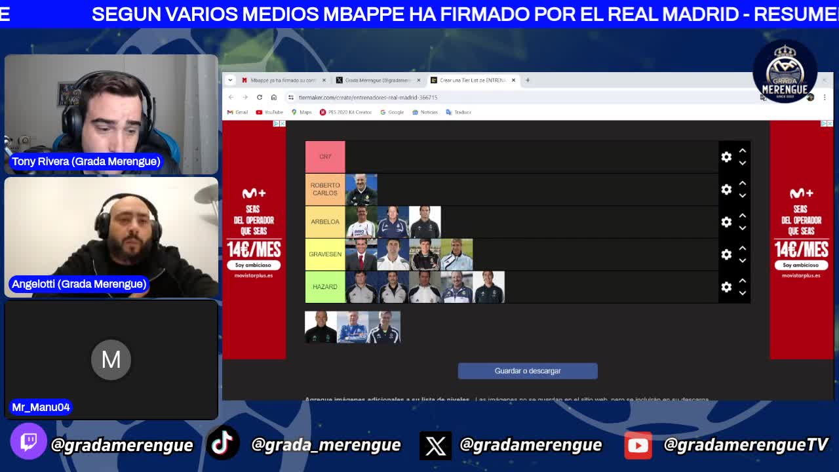Pick last coach photo in Hazard row
The image size is (839, 472).
489,286
